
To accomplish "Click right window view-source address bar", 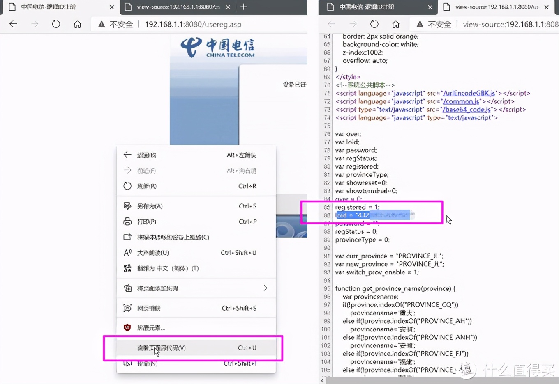I will [x=510, y=24].
